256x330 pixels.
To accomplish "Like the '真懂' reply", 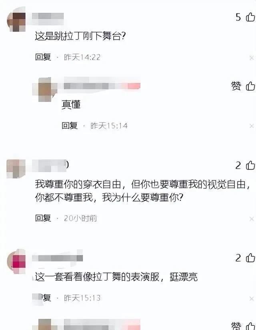I will point(250,86).
